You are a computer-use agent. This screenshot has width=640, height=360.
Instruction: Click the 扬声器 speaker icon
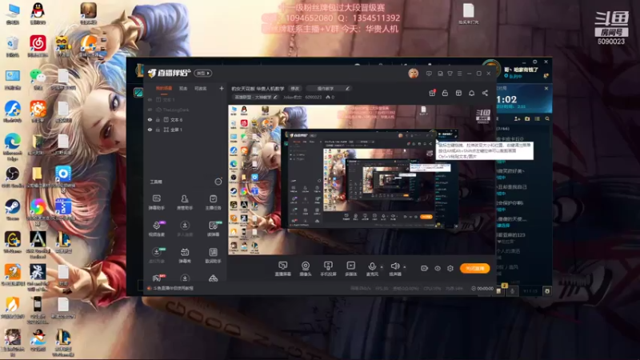coord(394,267)
